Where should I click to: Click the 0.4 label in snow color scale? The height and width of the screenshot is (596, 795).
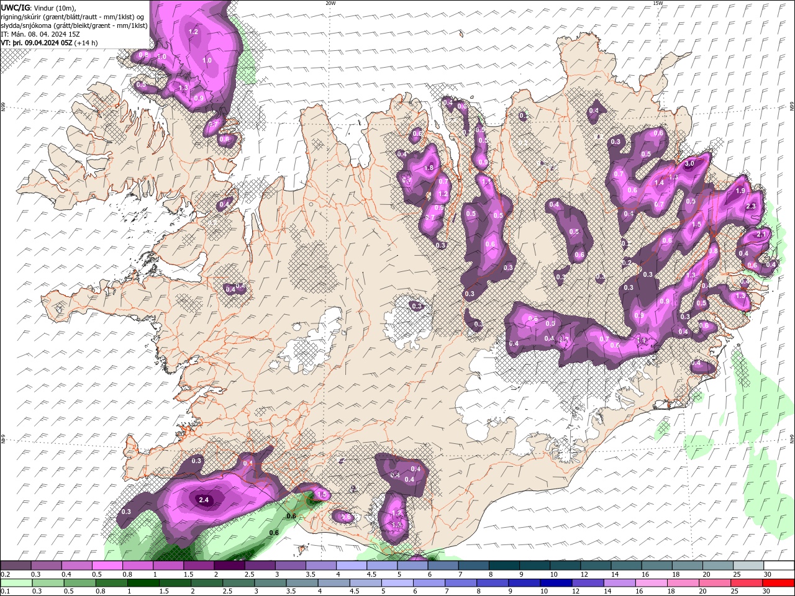(66, 574)
